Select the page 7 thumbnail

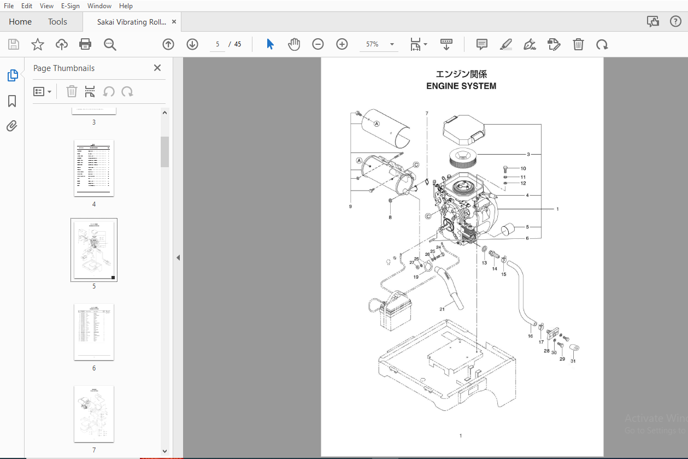coord(94,414)
